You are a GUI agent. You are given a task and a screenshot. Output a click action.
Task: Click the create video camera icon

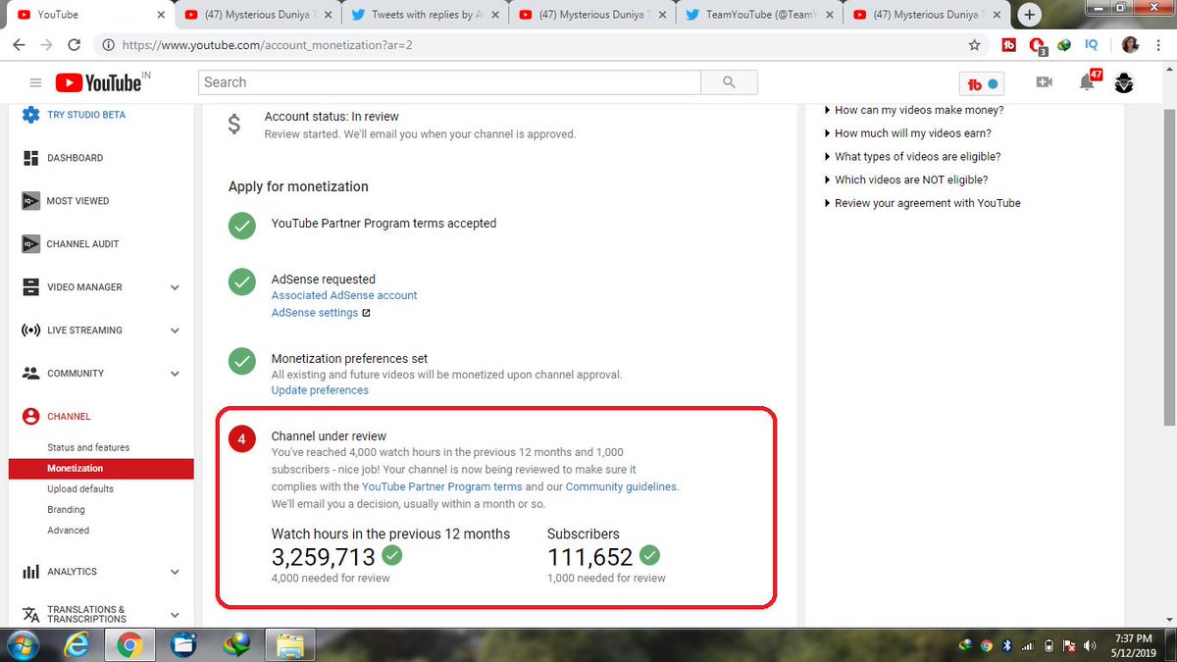tap(1045, 83)
